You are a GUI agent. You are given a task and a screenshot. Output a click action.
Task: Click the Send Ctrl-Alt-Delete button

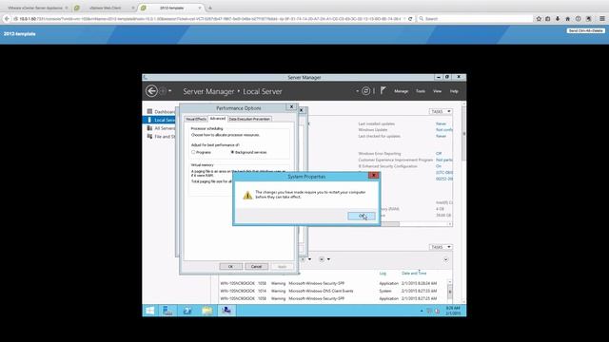point(586,30)
